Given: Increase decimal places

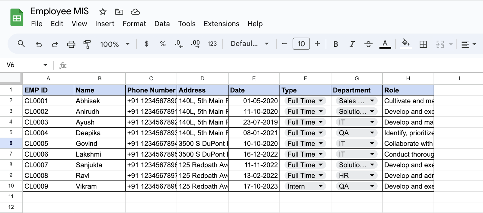Looking at the screenshot, I should (x=195, y=44).
